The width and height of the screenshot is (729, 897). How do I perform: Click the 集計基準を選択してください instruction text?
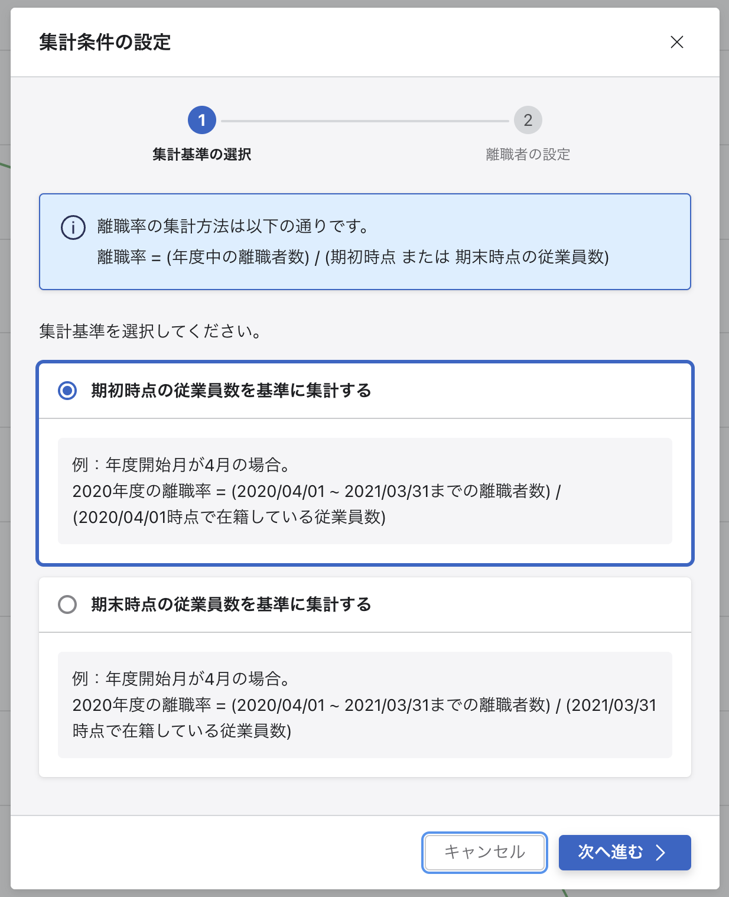click(x=151, y=331)
